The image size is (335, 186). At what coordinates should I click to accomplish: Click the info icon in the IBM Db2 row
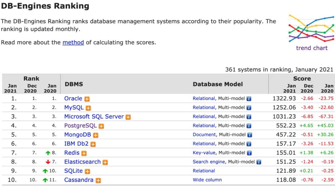tap(249, 144)
